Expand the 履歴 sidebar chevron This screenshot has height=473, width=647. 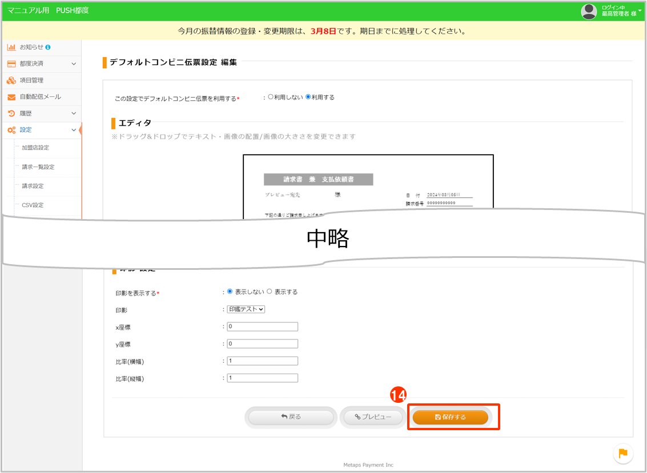[74, 114]
